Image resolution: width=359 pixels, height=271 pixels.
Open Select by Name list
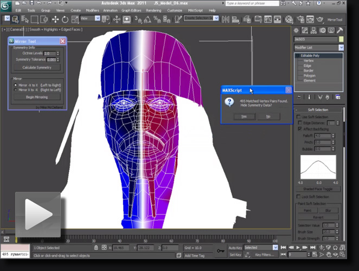coord(24,20)
